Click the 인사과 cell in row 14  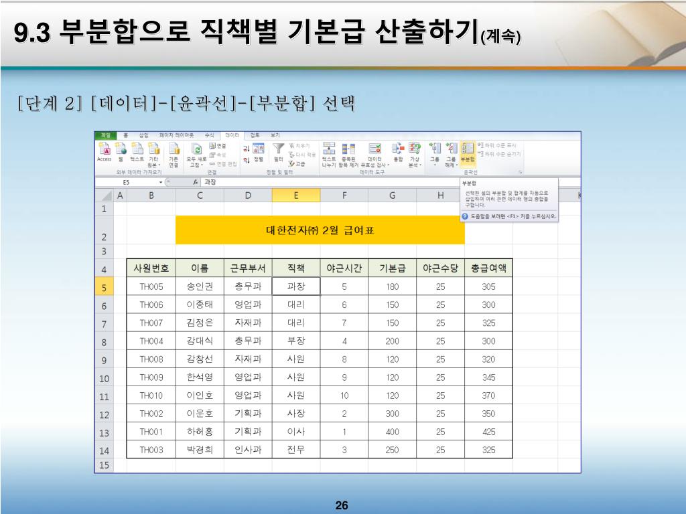click(248, 450)
